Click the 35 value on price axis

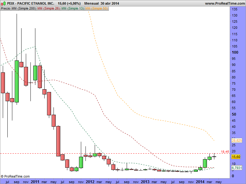pyautogui.click(x=234, y=133)
